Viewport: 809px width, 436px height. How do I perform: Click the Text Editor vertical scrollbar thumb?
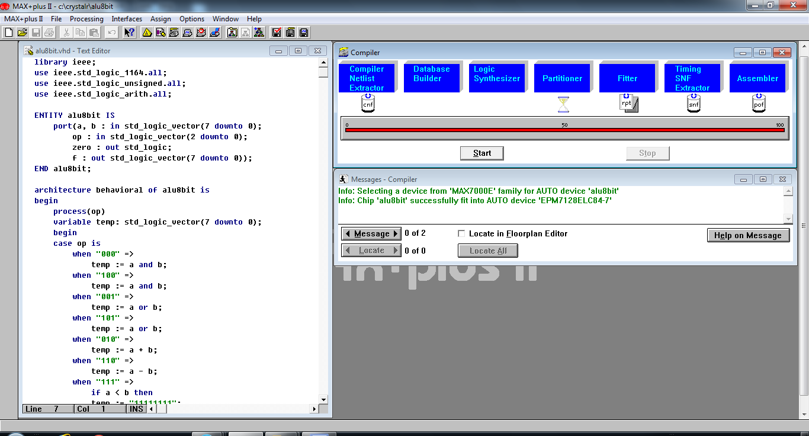click(323, 73)
